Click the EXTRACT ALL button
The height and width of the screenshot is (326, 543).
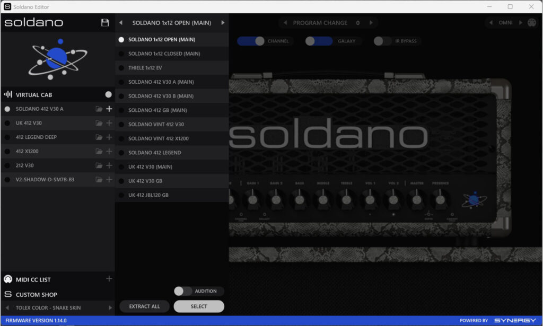(x=144, y=306)
